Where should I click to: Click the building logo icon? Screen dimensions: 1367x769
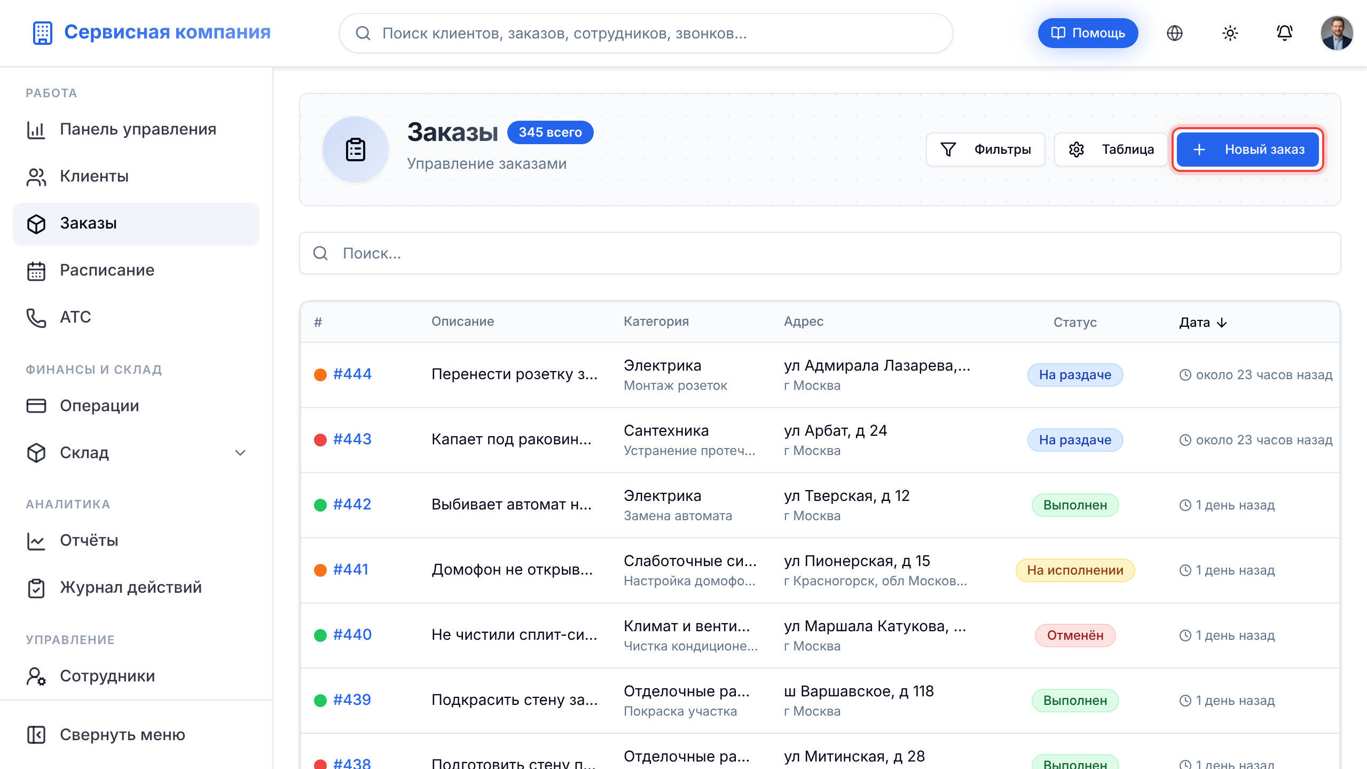pos(43,33)
